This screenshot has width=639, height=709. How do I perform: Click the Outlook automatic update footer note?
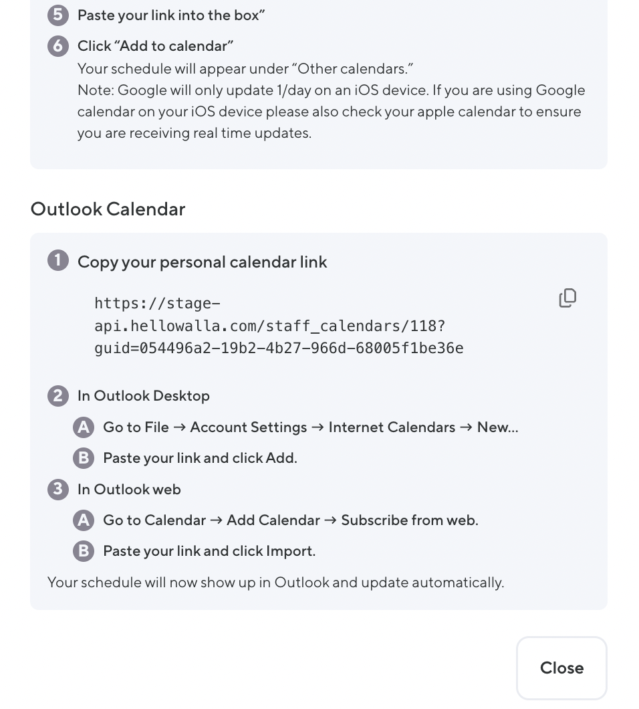(275, 582)
